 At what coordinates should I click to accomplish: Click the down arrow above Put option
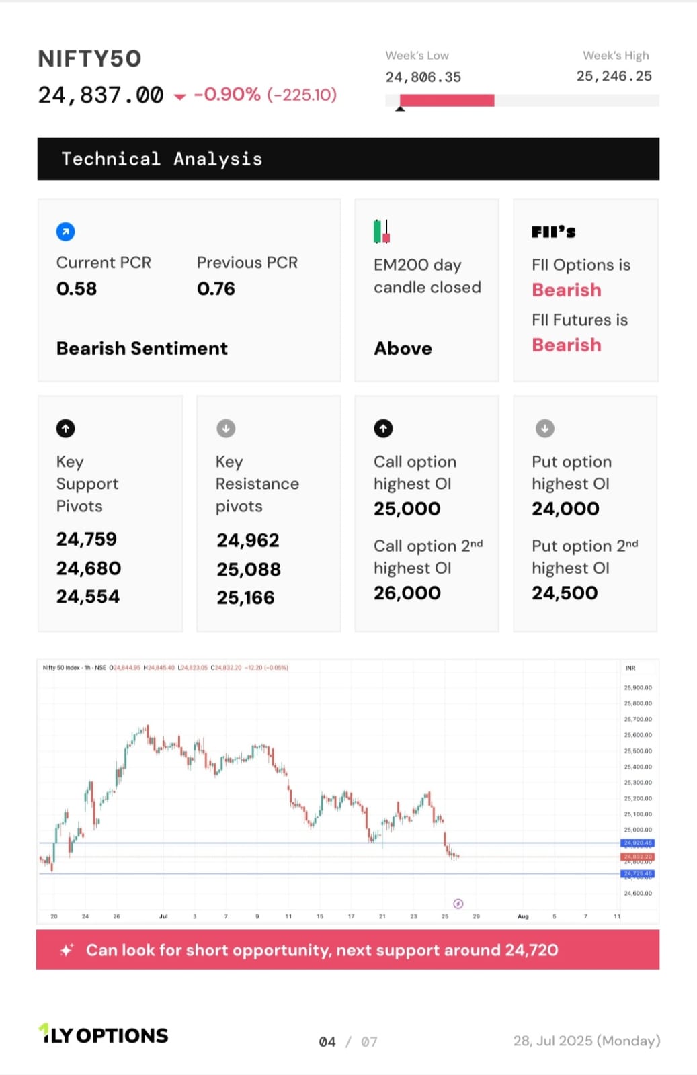pyautogui.click(x=544, y=428)
